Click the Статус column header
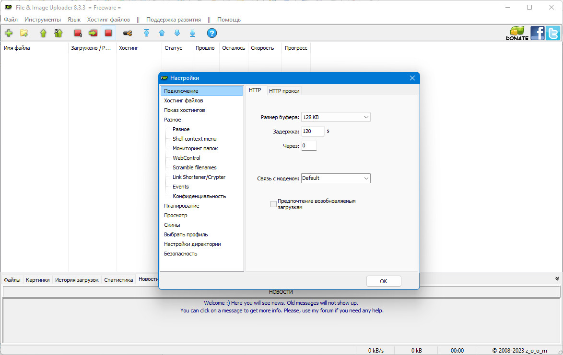 pos(177,48)
